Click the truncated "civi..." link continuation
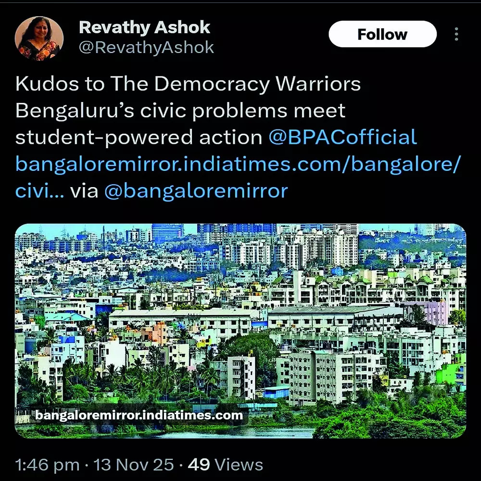The width and height of the screenshot is (481, 481). (x=40, y=190)
